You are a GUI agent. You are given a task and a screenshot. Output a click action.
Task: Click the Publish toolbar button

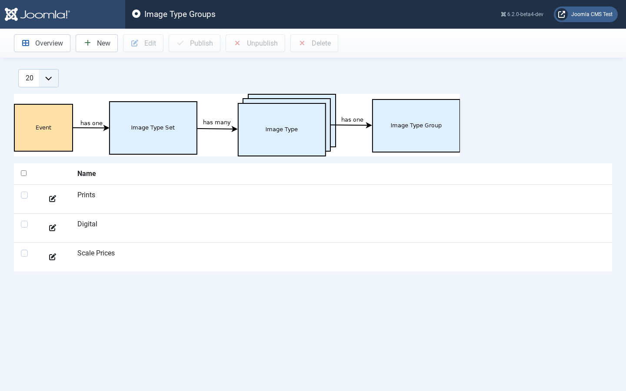[194, 43]
